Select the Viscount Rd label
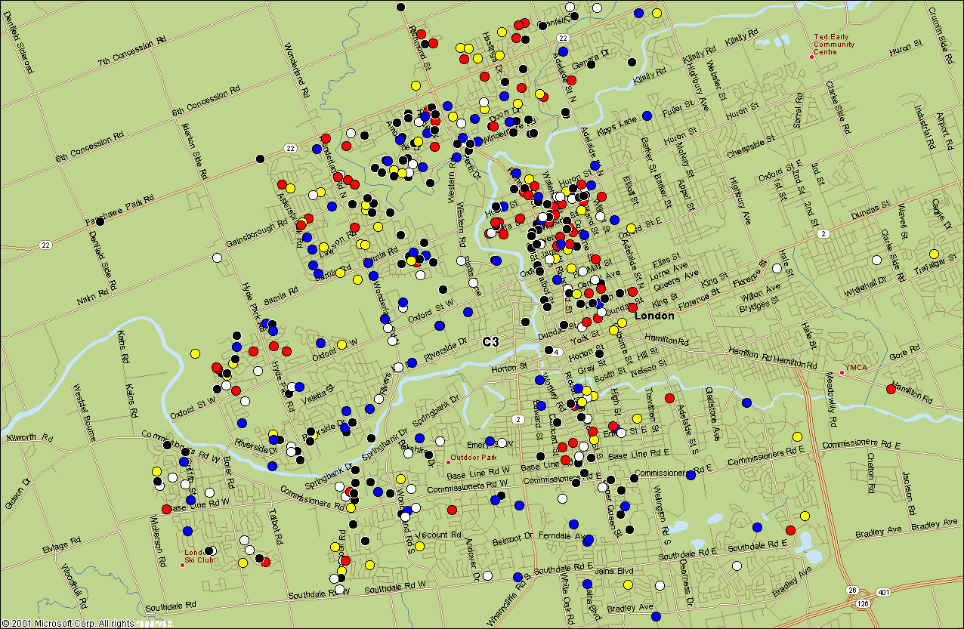Image resolution: width=964 pixels, height=629 pixels. tap(438, 535)
